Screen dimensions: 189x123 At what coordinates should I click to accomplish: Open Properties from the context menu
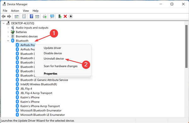pyautogui.click(x=50, y=73)
